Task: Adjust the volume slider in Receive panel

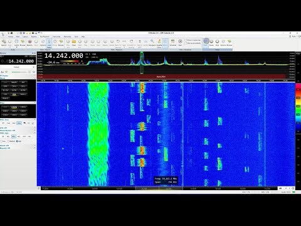Action: pos(21,72)
